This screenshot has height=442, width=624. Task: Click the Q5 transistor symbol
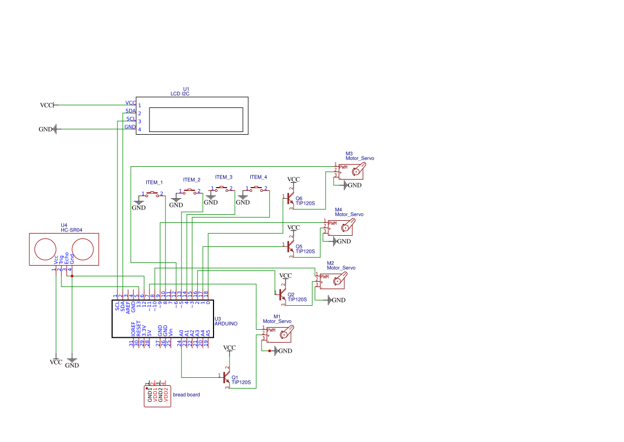289,246
